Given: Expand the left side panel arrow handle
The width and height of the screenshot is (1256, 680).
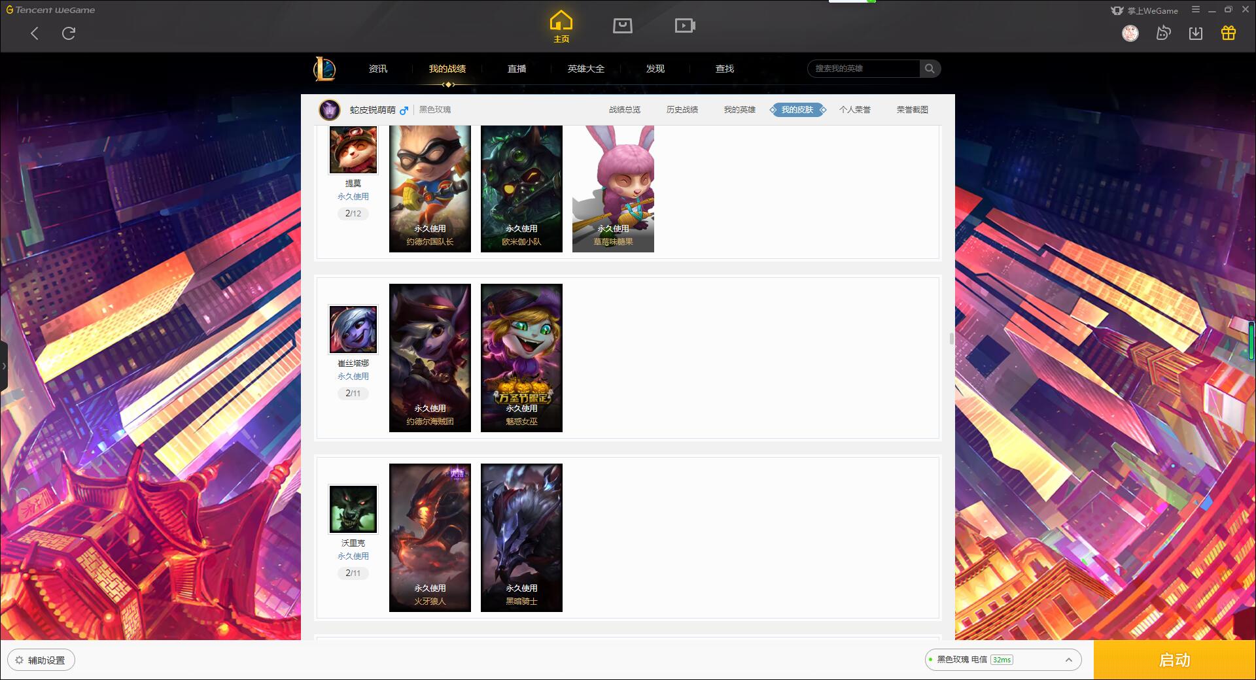Looking at the screenshot, I should point(4,366).
